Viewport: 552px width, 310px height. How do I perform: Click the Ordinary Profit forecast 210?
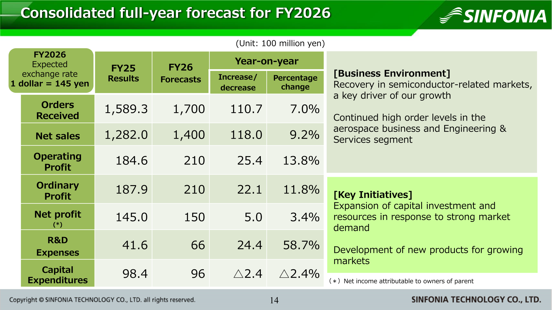194,190
